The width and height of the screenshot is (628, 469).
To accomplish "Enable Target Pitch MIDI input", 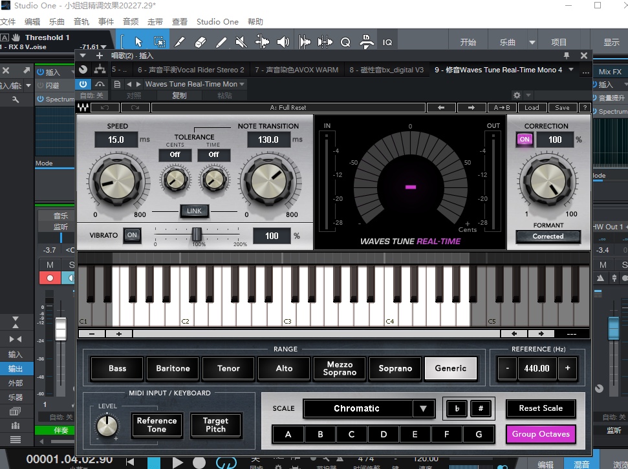I will pos(215,425).
